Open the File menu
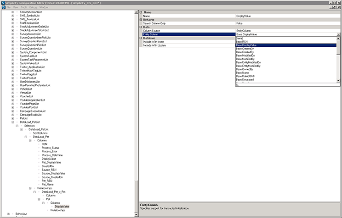Screen dimensions: 342x218 coord(8,7)
